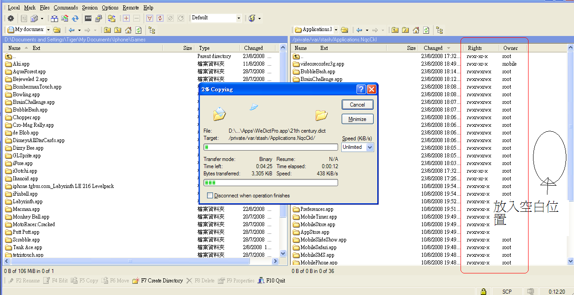The height and width of the screenshot is (295, 574).
Task: Open the terminal console icon
Action: (x=88, y=18)
